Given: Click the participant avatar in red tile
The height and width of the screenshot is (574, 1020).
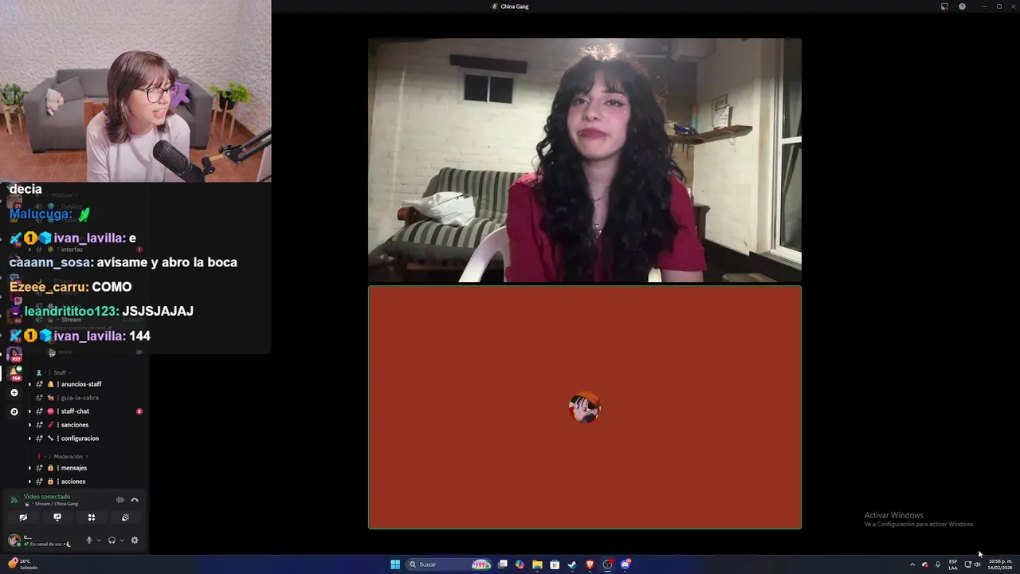Looking at the screenshot, I should point(585,407).
